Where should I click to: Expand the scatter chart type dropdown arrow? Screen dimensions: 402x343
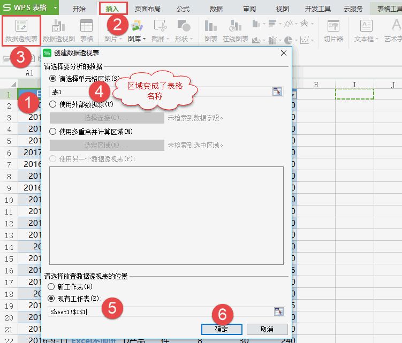click(312, 40)
